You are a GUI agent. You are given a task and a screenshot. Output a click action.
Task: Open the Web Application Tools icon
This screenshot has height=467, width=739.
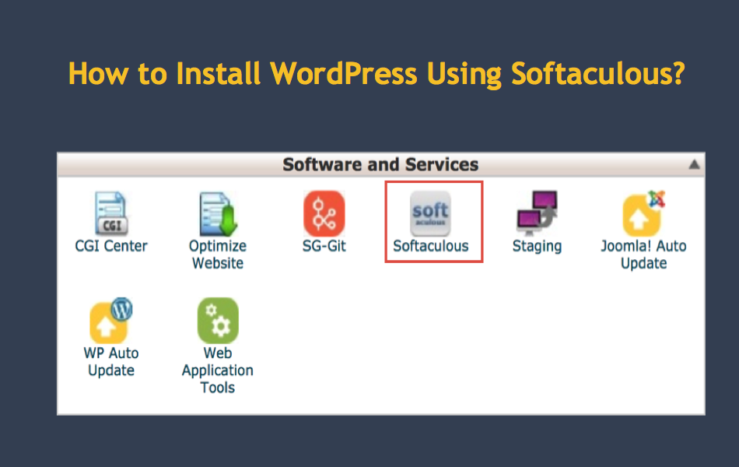point(218,321)
